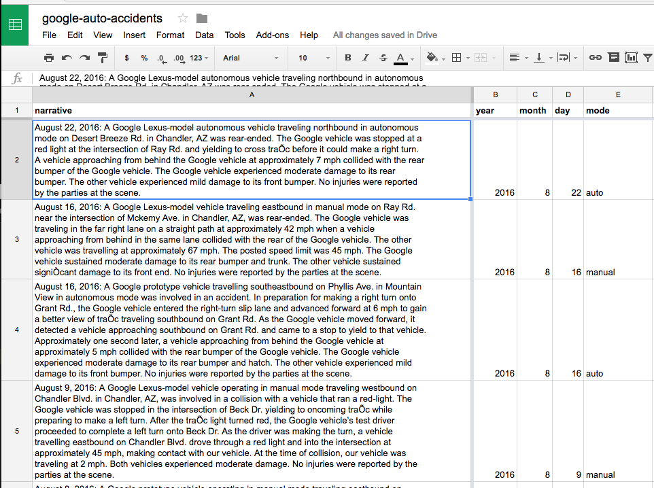Image resolution: width=654 pixels, height=488 pixels.
Task: Open vertical align options
Action: pos(539,58)
